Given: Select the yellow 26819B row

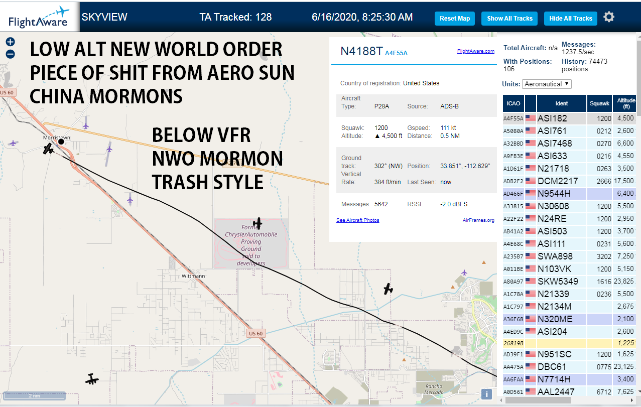Looking at the screenshot, I should (x=570, y=343).
